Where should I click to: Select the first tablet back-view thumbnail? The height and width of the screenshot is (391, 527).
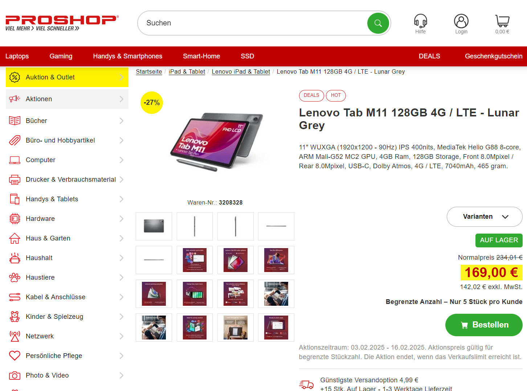[154, 226]
